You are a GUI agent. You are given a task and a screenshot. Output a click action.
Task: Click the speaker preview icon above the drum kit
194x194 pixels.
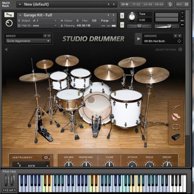[6, 49]
